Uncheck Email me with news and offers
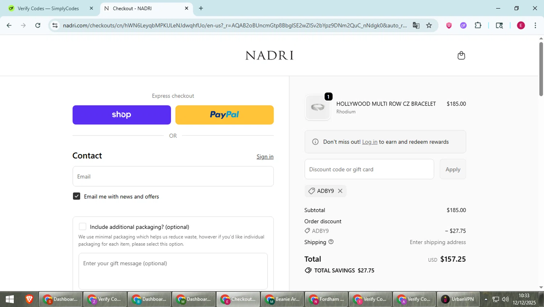The image size is (544, 307). click(77, 196)
